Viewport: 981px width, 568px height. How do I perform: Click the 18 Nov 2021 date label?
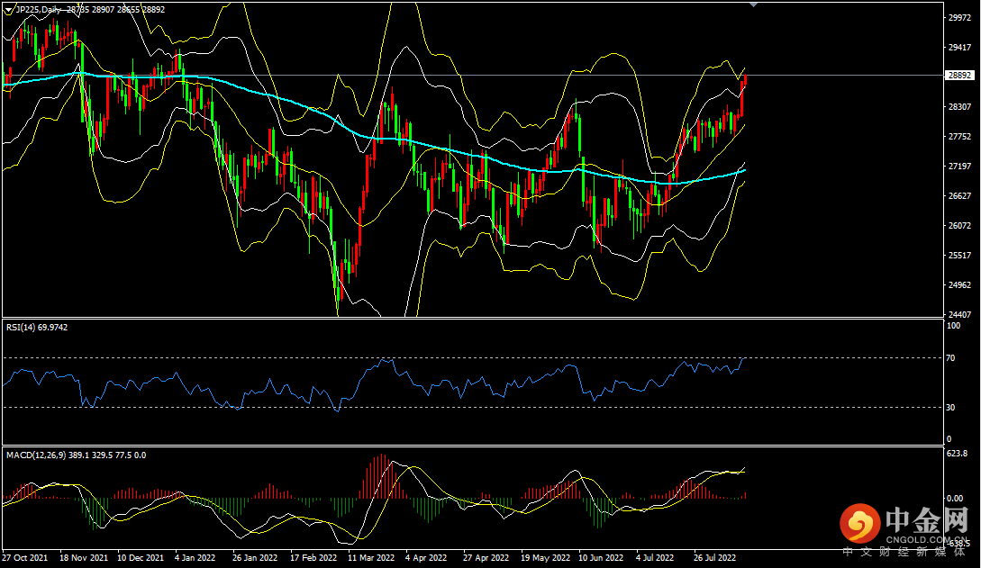tap(81, 557)
